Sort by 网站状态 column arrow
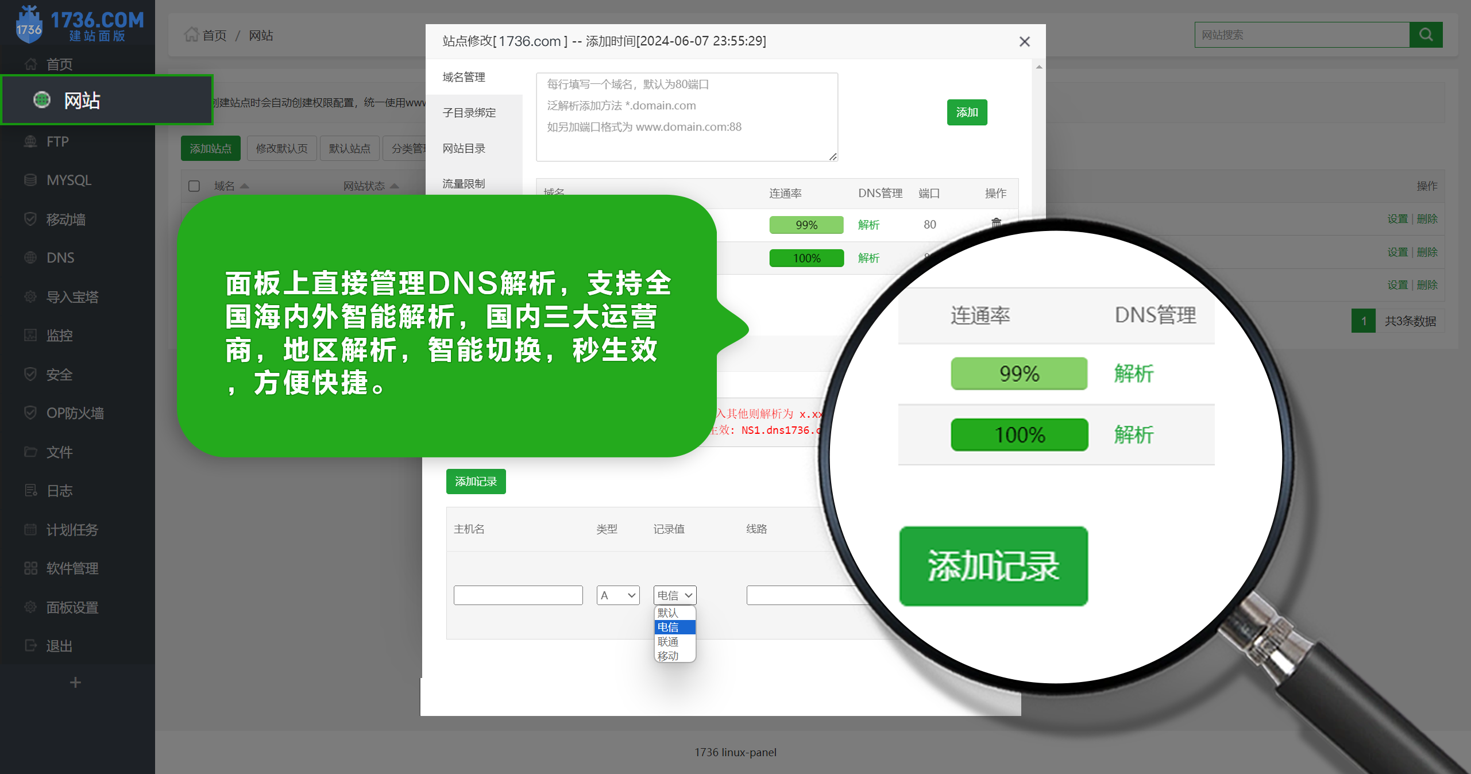Image resolution: width=1471 pixels, height=774 pixels. click(394, 186)
